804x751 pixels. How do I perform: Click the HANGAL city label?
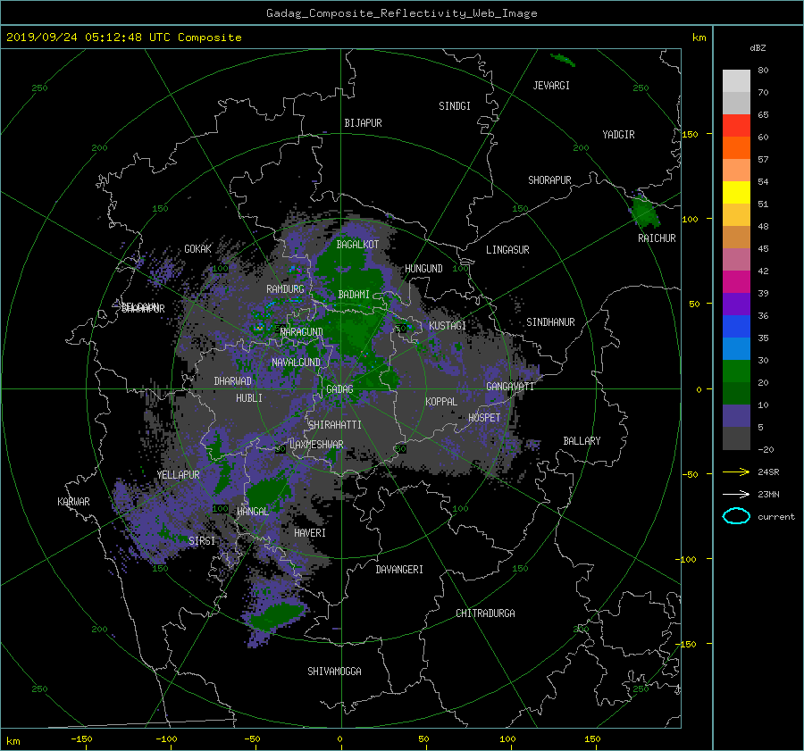click(252, 512)
